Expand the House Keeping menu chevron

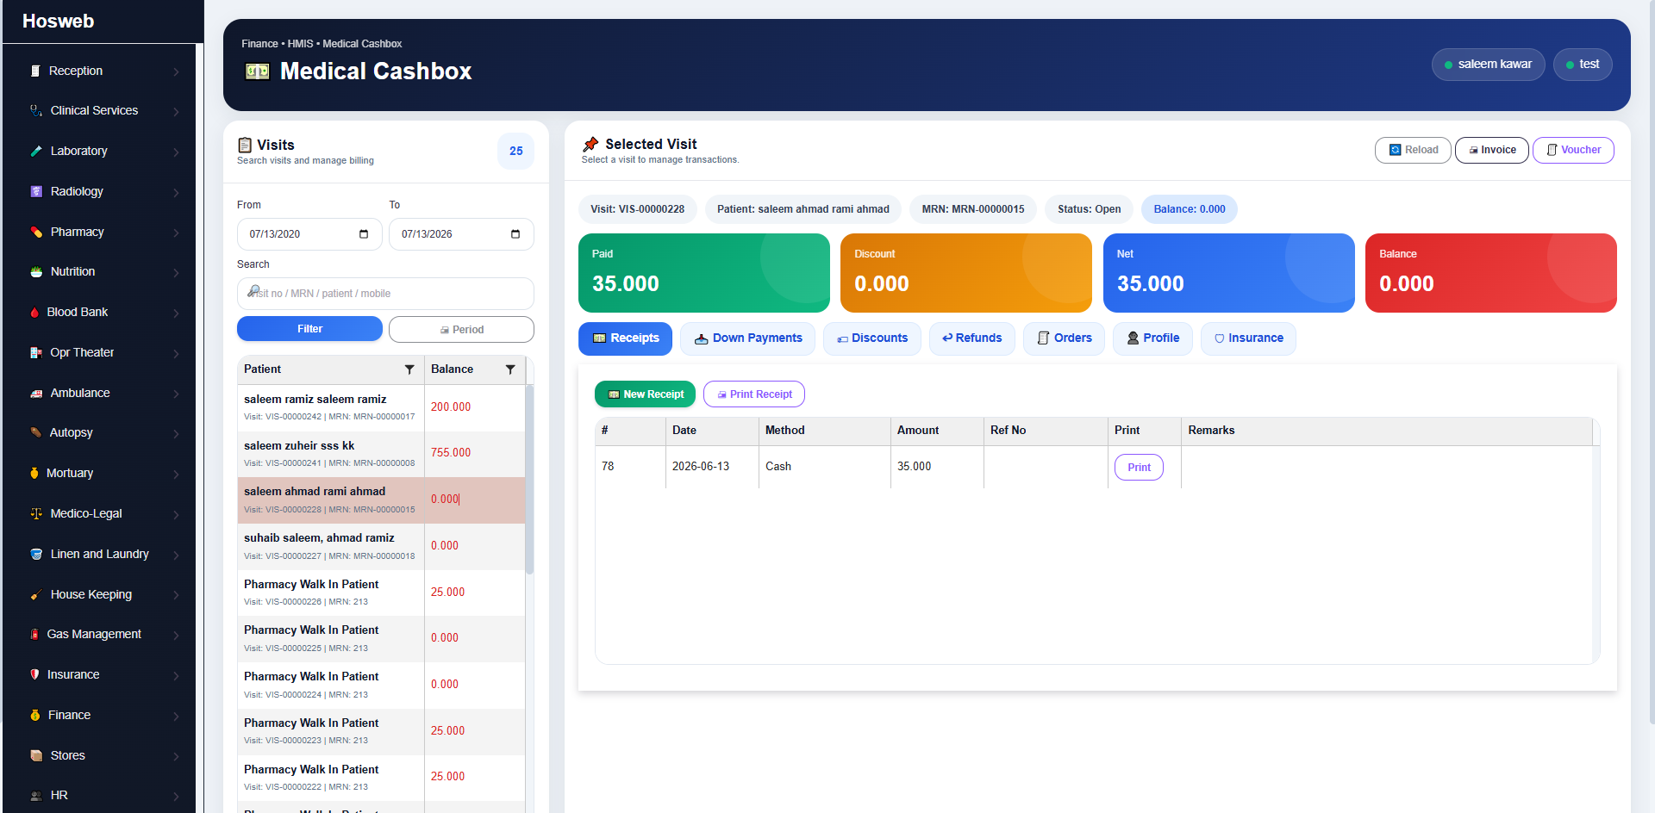pos(176,594)
